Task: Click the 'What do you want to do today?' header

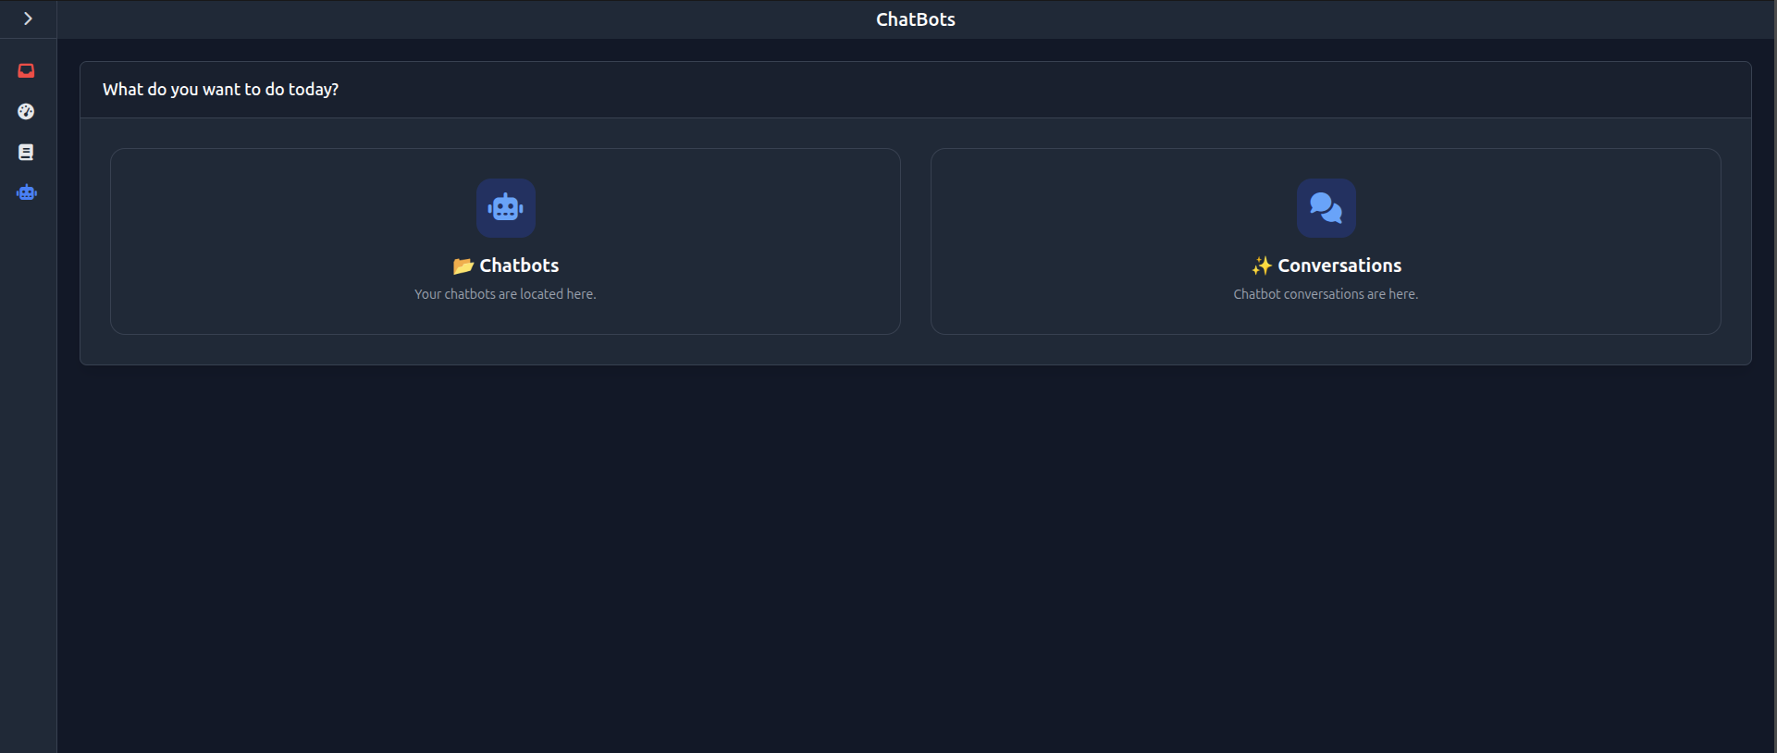Action: [220, 89]
